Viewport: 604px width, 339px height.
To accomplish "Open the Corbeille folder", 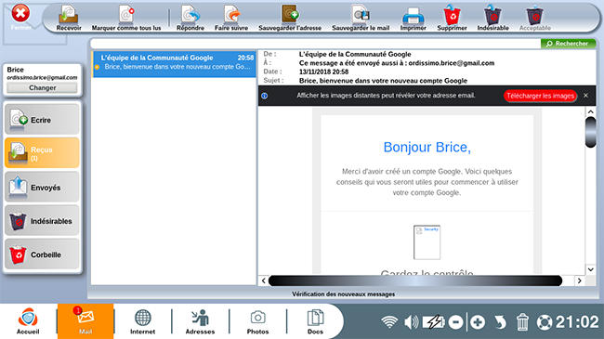I will tap(42, 254).
